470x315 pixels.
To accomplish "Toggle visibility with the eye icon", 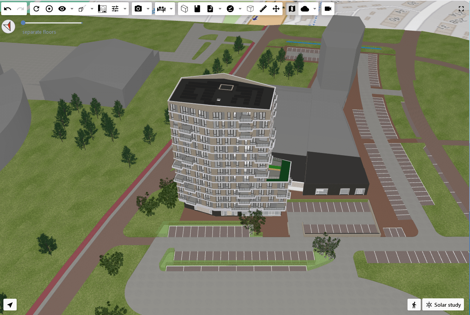I will tap(62, 9).
